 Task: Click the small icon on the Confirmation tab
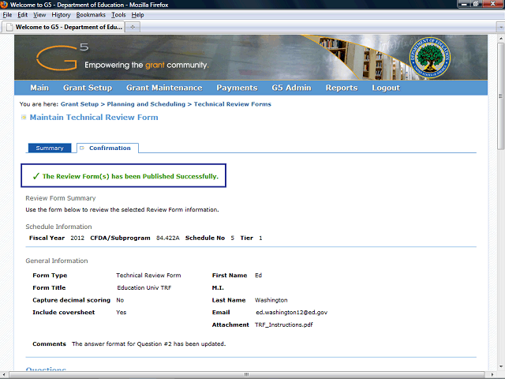(x=82, y=148)
